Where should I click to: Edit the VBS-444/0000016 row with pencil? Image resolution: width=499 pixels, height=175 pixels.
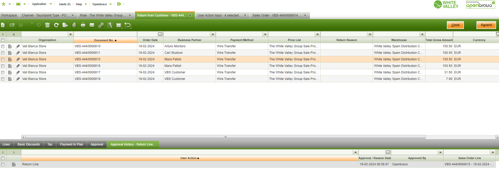tap(18, 66)
